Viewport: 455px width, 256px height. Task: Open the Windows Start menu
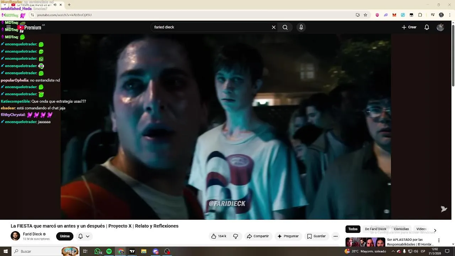click(5, 251)
